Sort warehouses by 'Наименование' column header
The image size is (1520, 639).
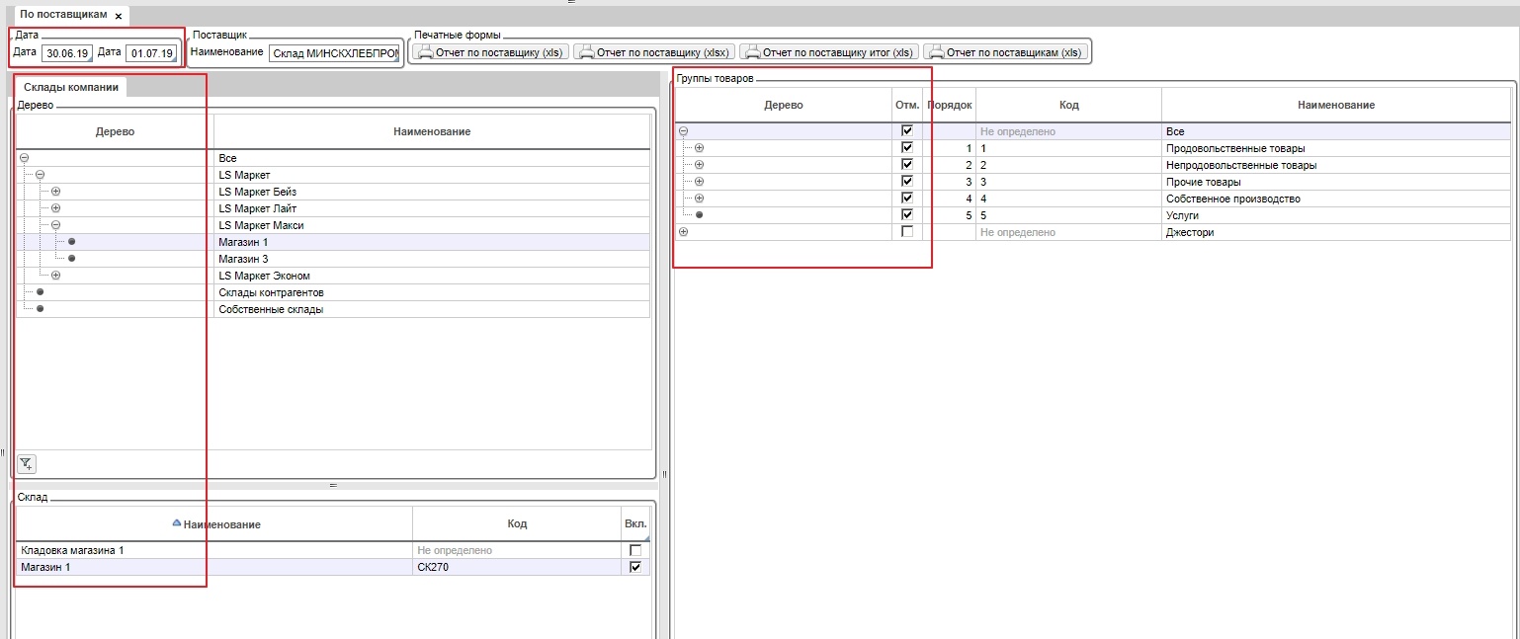221,524
